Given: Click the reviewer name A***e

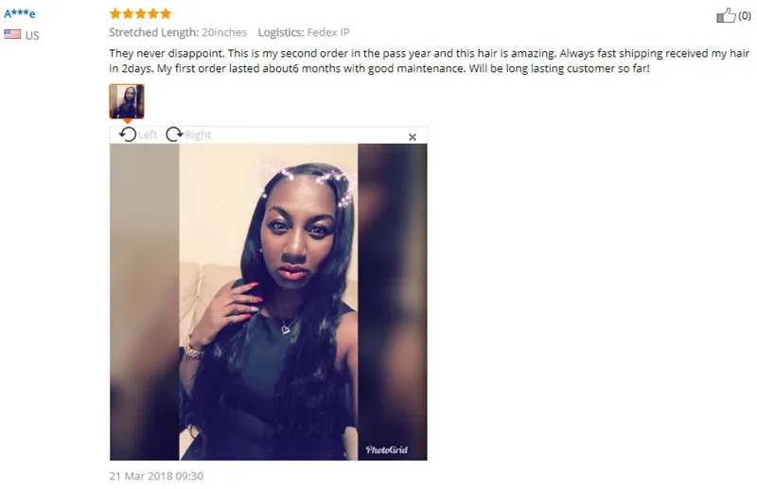Looking at the screenshot, I should pyautogui.click(x=19, y=13).
